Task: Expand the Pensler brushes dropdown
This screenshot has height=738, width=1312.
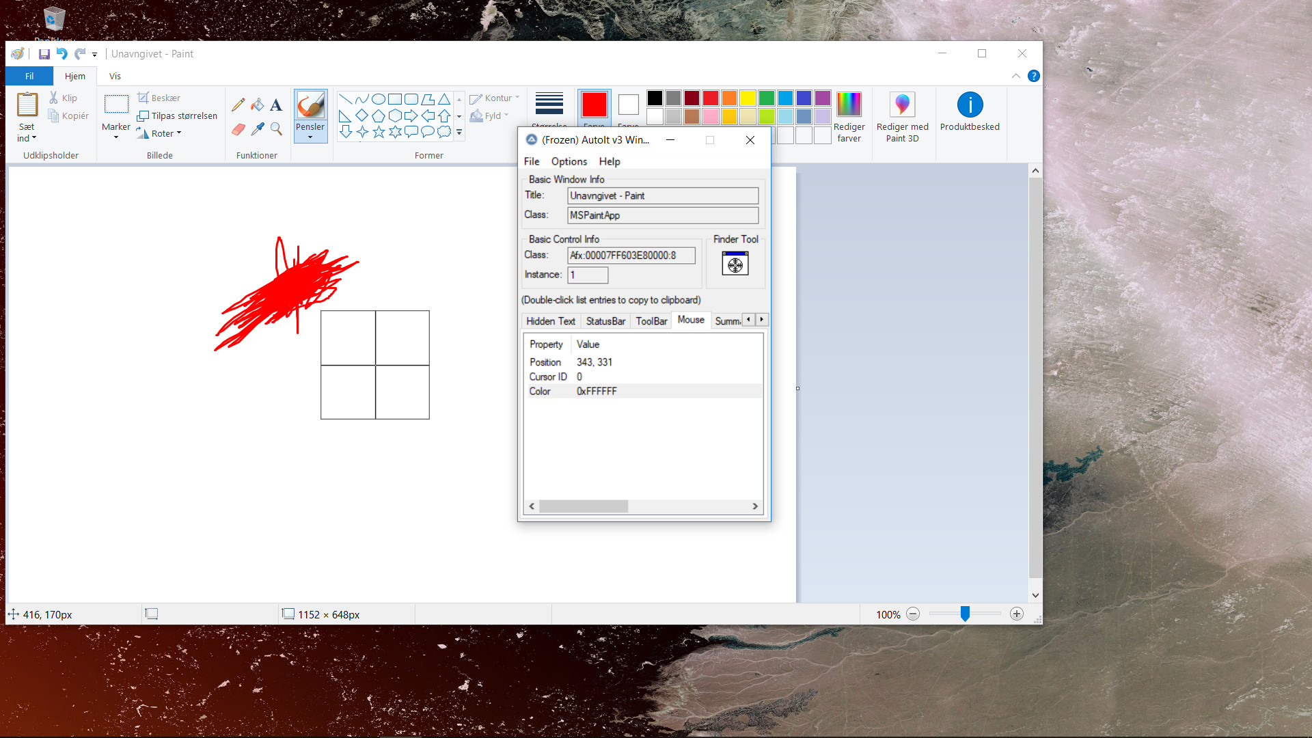Action: coord(310,137)
